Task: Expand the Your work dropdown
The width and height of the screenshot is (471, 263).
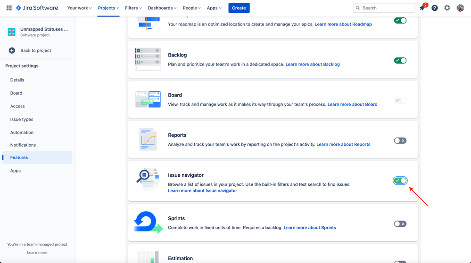Action: pyautogui.click(x=79, y=8)
